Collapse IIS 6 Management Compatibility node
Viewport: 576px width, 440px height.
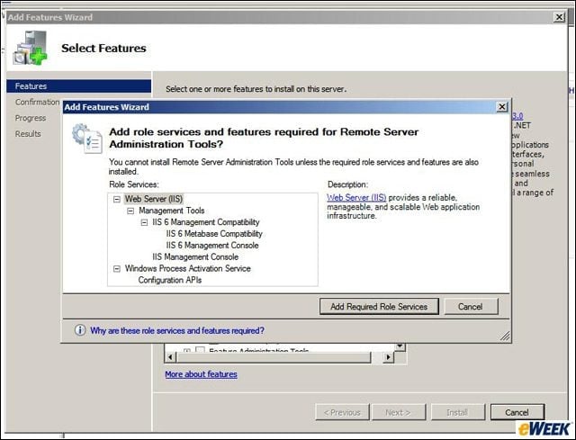coord(144,222)
